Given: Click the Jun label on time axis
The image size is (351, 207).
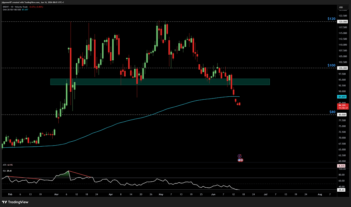Looking at the screenshot, I should pos(213,194).
